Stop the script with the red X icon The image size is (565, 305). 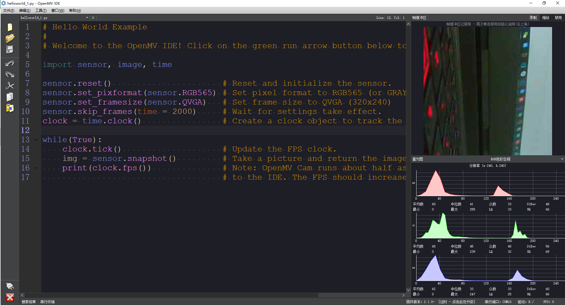coord(10,297)
